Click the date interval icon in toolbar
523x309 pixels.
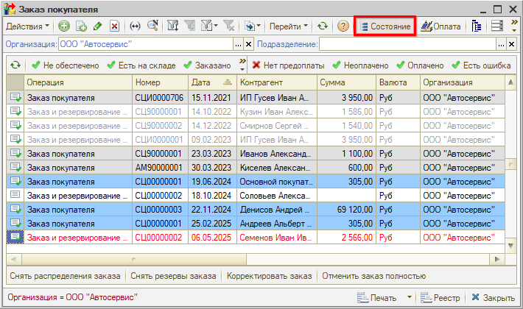click(135, 26)
